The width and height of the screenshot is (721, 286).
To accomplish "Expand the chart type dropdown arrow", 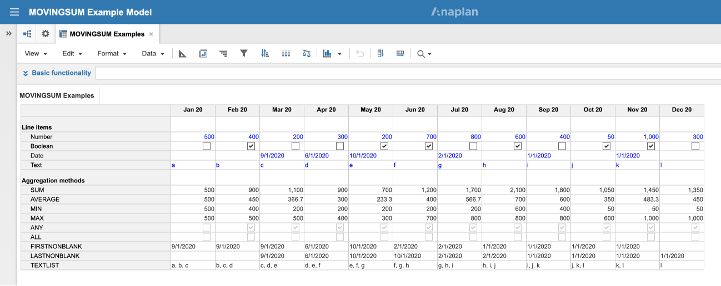I will click(x=339, y=54).
